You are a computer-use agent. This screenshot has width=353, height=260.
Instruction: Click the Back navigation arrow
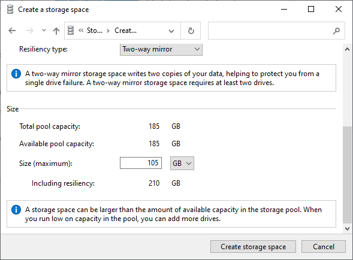[x=12, y=31]
